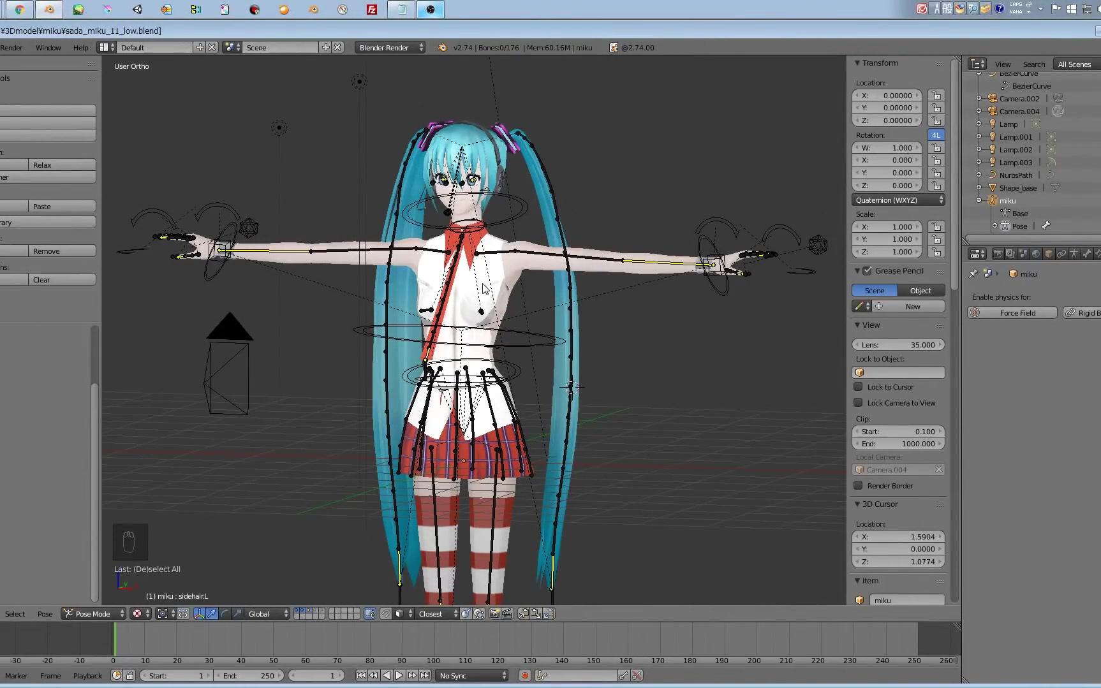
Task: Enable Lock to Cursor checkbox
Action: (x=859, y=386)
